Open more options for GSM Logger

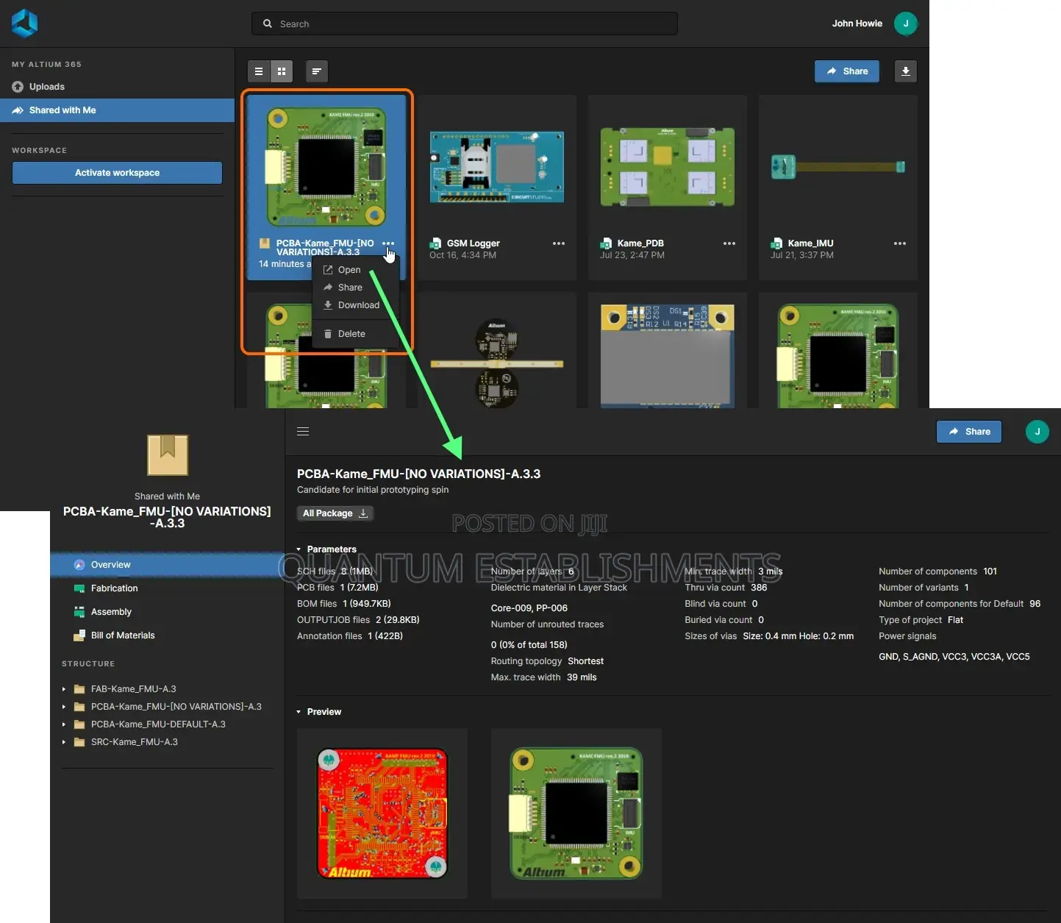coord(559,243)
